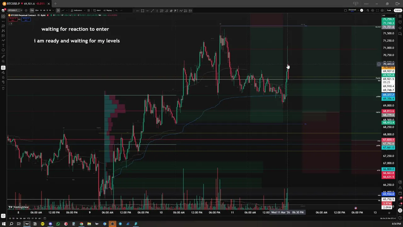Click the compare or add symbol plus icon
The height and width of the screenshot is (227, 403).
26,10
